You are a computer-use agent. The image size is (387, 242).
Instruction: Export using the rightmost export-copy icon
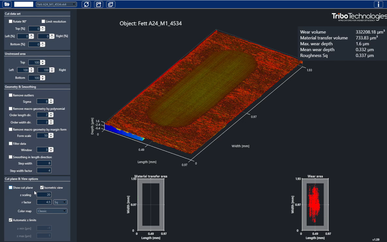(x=111, y=4)
